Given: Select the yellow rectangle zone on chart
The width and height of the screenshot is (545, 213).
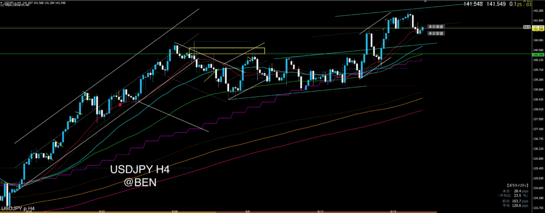Looking at the screenshot, I should pos(227,51).
